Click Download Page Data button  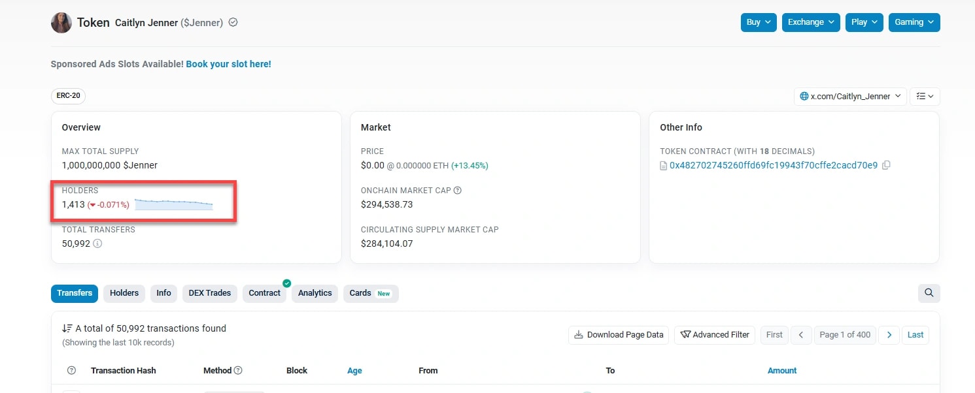(619, 335)
